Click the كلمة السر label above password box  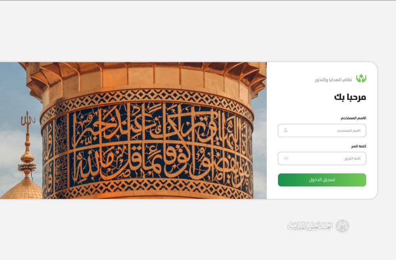(x=359, y=146)
